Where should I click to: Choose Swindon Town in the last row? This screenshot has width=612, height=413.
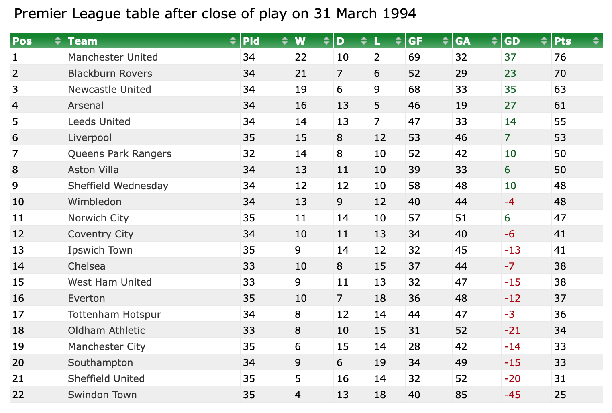pos(102,395)
